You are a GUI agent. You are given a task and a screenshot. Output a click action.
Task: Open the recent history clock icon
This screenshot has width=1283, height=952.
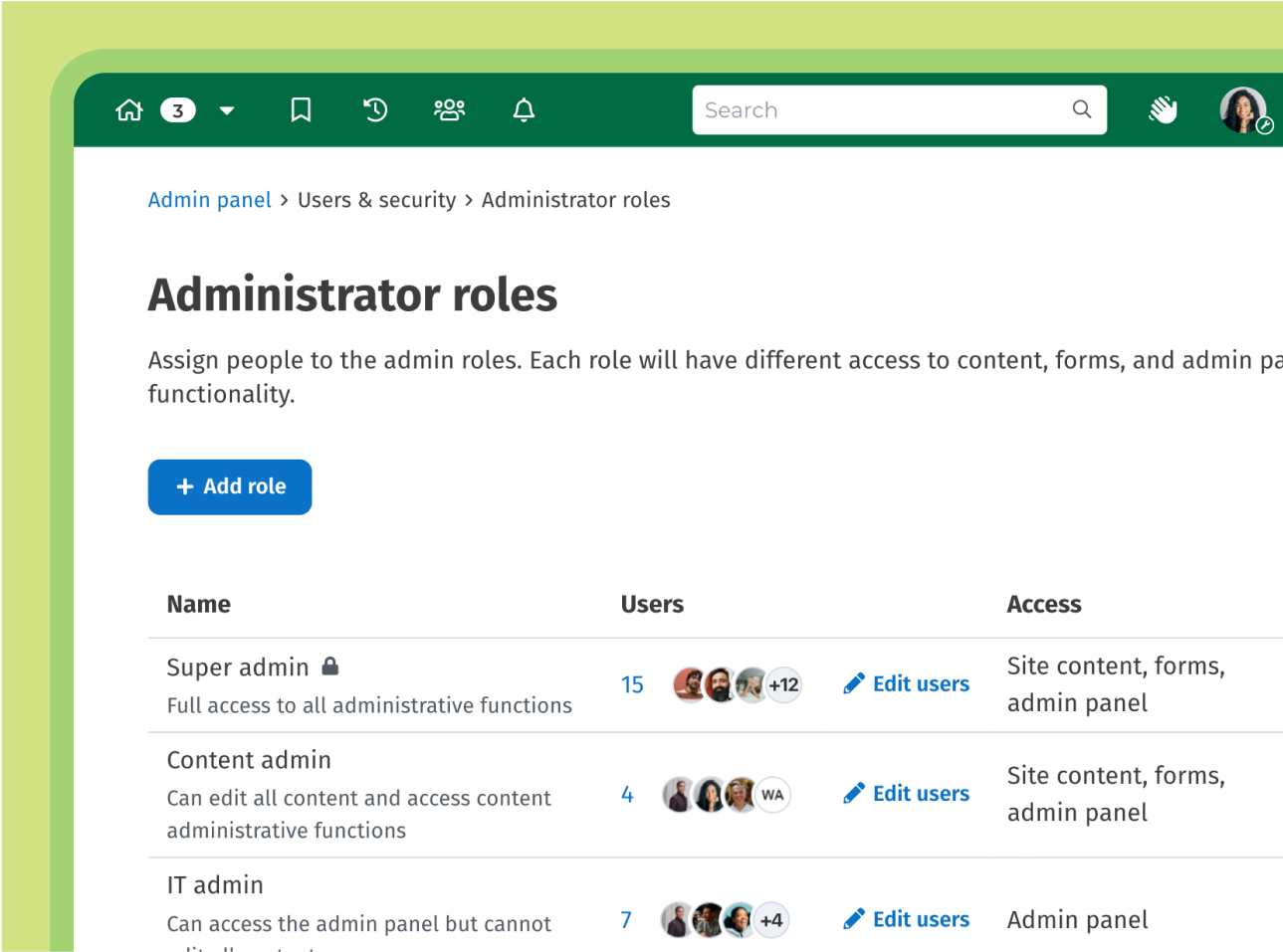pyautogui.click(x=375, y=109)
